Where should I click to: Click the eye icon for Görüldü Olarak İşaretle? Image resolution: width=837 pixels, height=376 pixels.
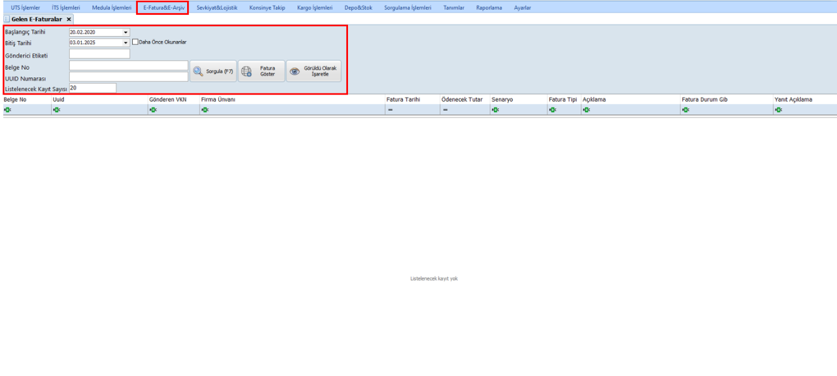point(294,72)
